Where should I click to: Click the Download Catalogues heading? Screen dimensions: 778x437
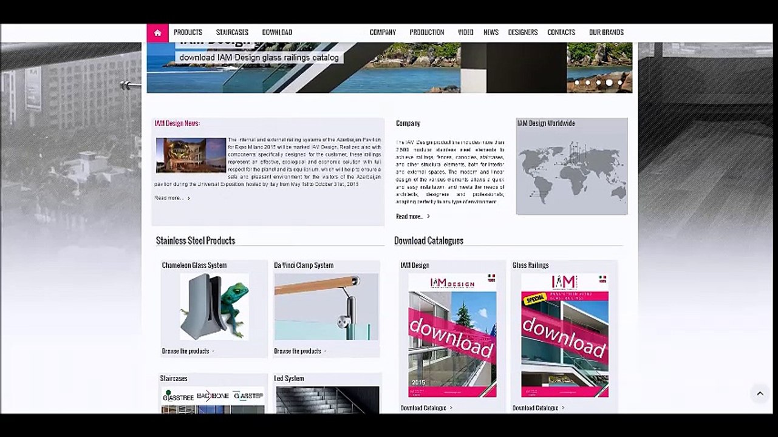(429, 241)
